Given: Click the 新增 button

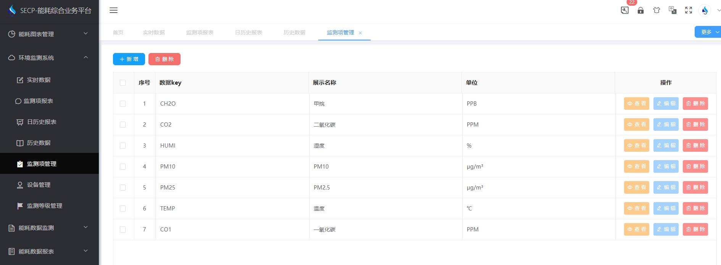Looking at the screenshot, I should [x=129, y=59].
